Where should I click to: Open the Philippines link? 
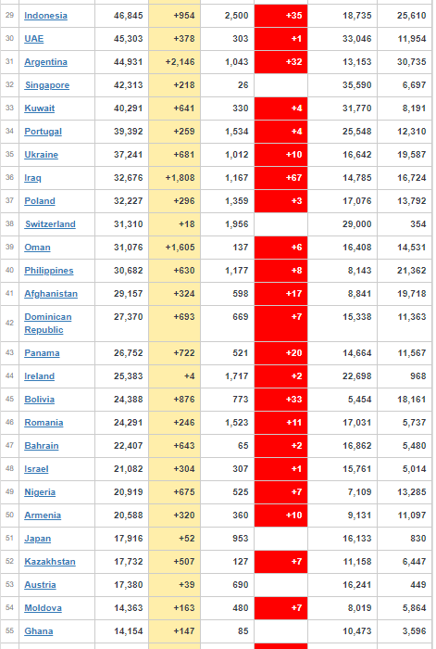coord(49,271)
